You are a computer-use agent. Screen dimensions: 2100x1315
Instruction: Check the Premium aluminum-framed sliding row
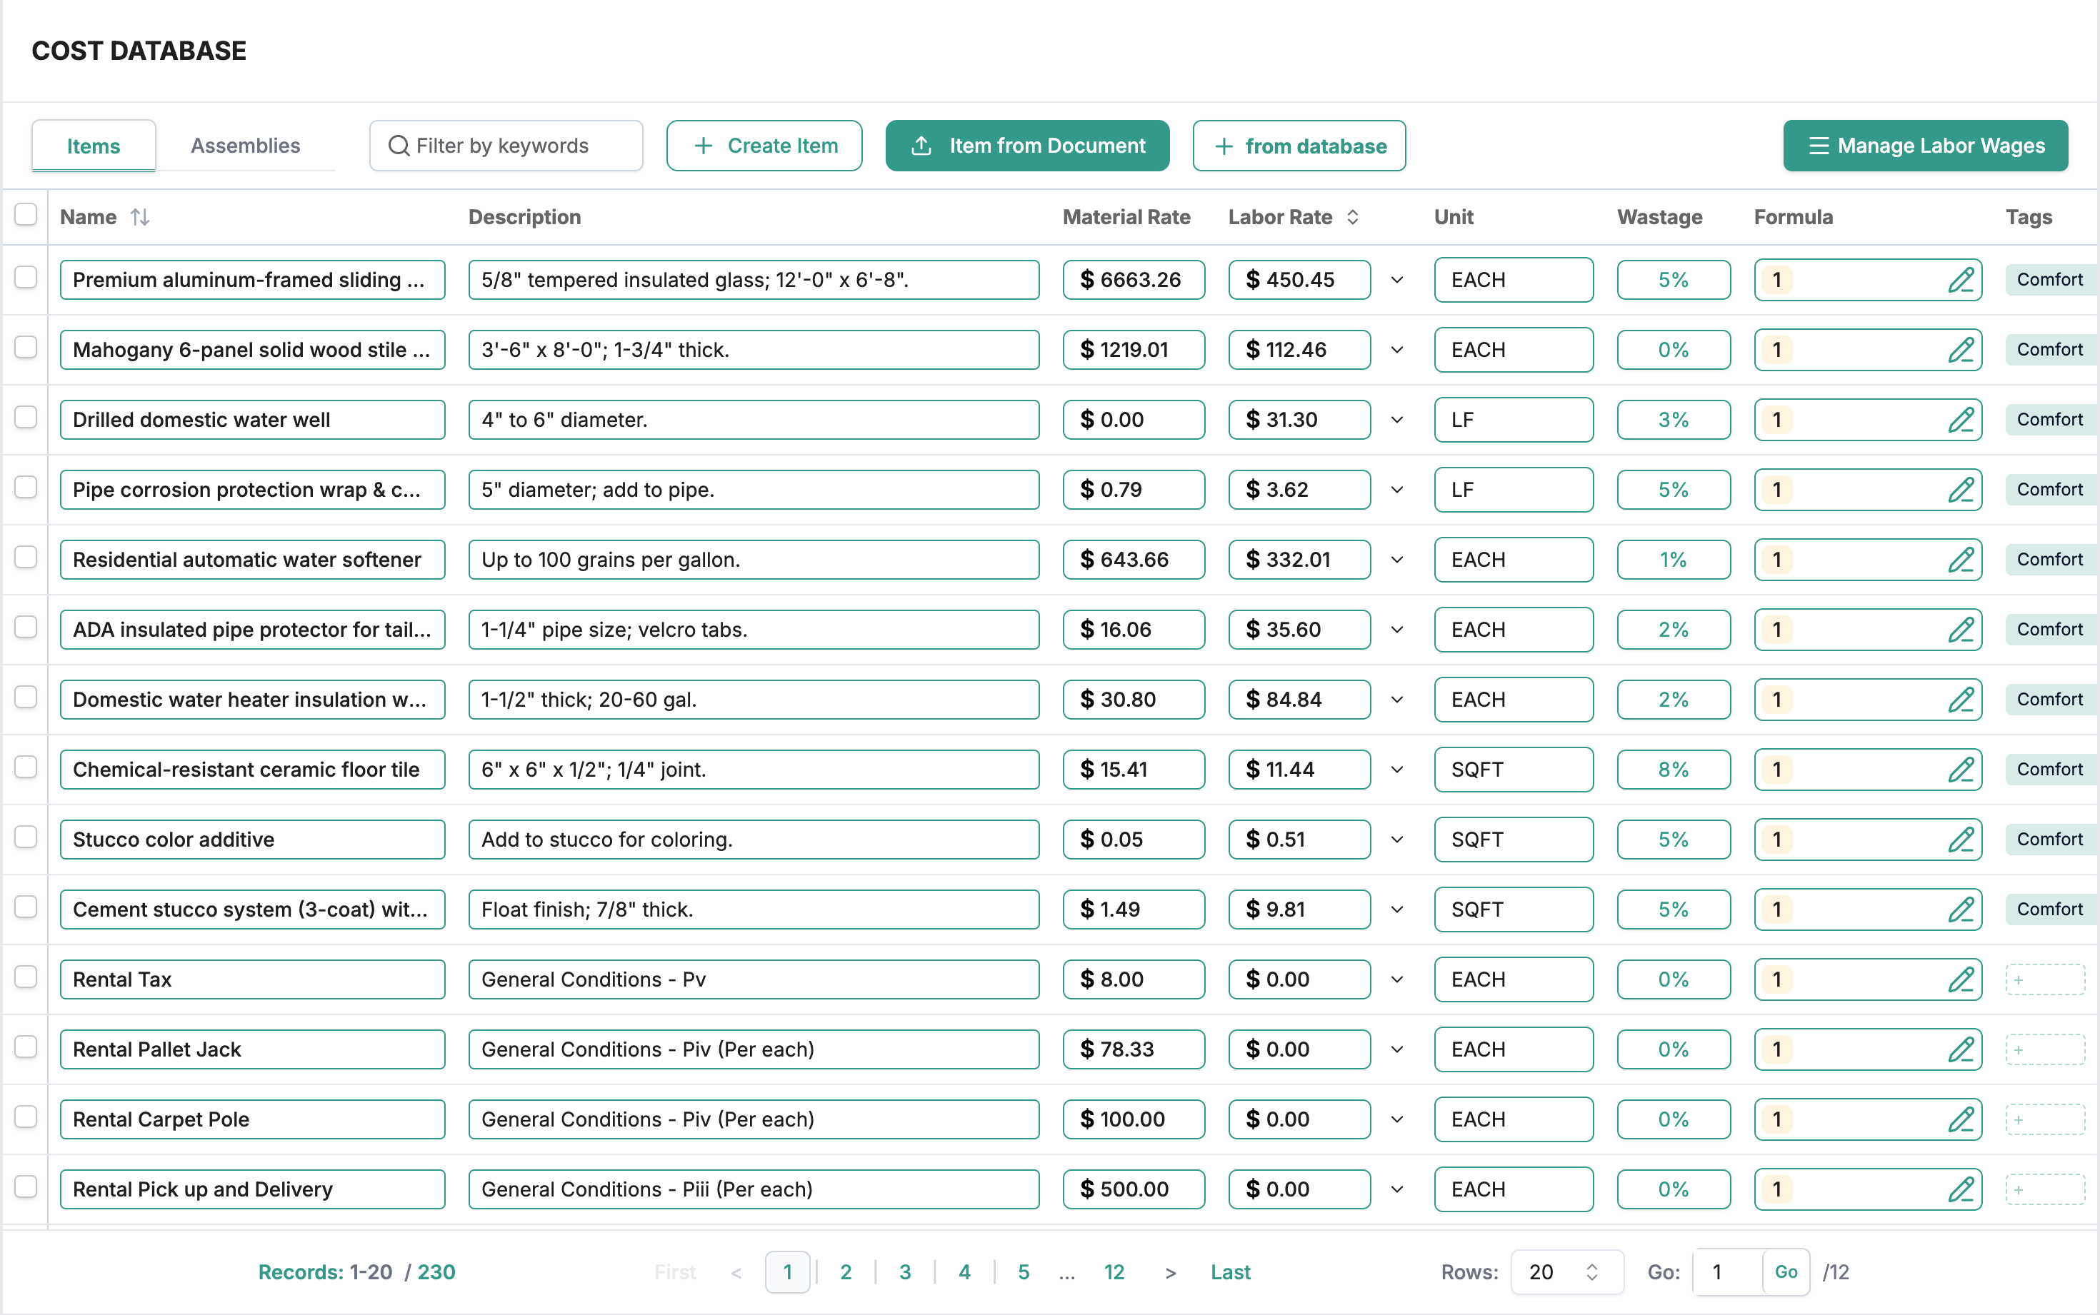pyautogui.click(x=26, y=278)
